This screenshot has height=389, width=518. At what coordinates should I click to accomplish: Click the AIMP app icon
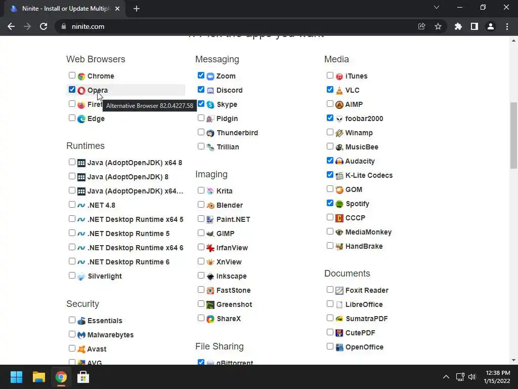[339, 105]
